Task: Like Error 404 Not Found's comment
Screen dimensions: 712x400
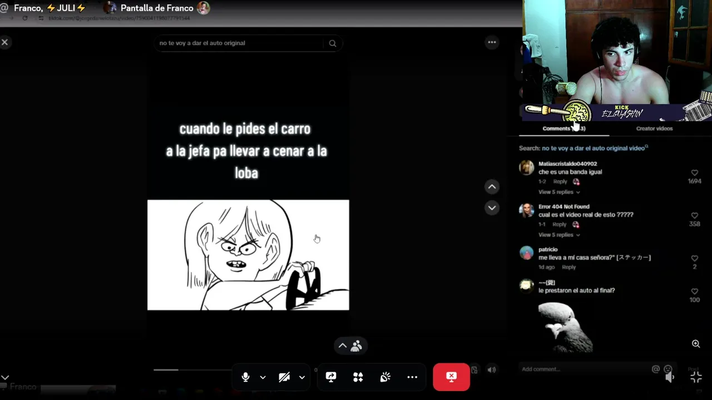Action: pyautogui.click(x=694, y=216)
